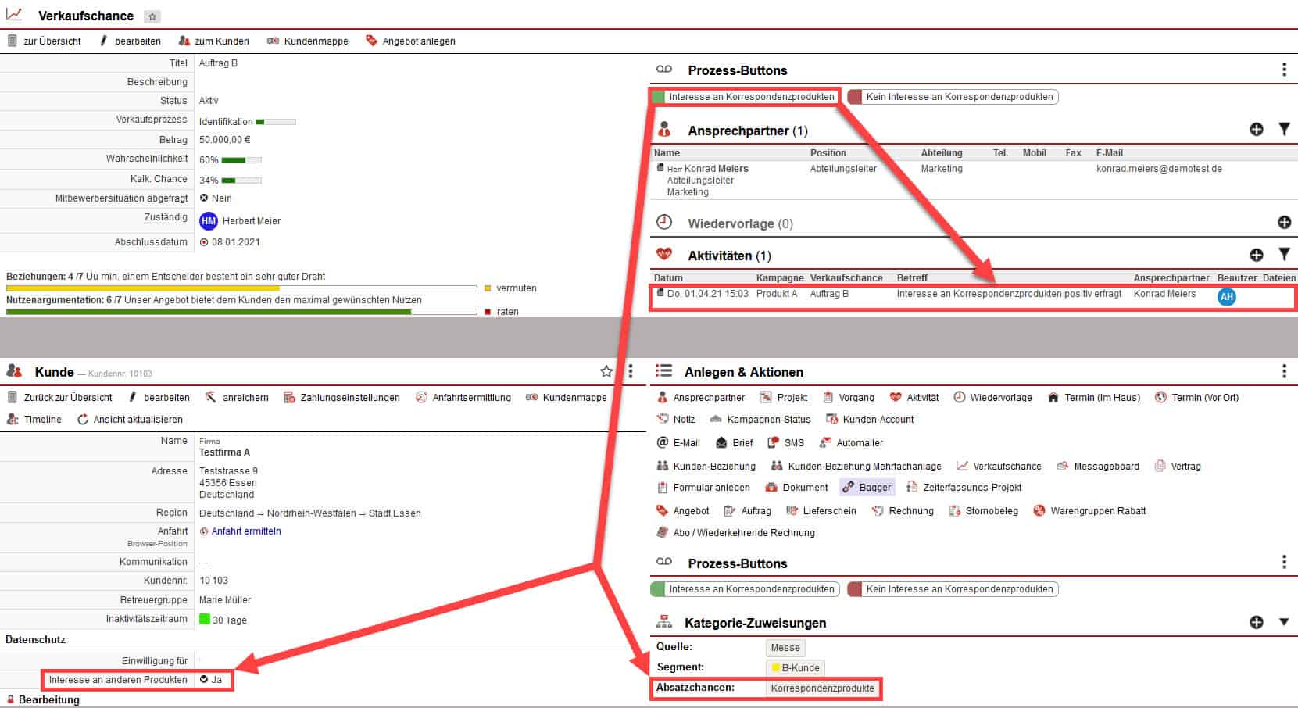Screen dimensions: 1298x708
Task: Filter the Aktivitäten list
Action: [x=1283, y=255]
